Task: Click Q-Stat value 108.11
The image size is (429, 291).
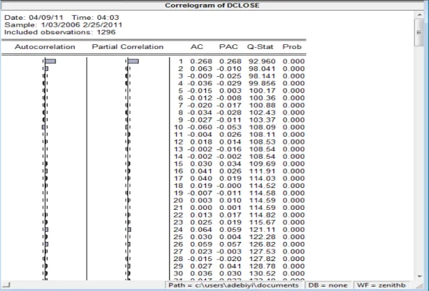Action: pos(262,134)
